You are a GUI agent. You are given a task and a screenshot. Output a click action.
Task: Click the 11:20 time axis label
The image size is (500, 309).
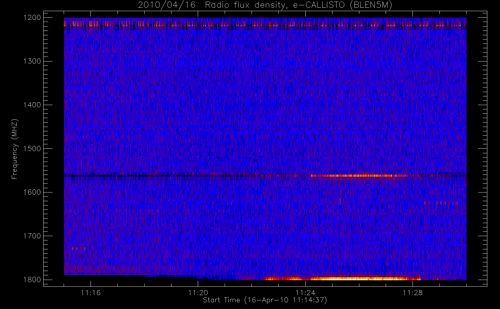198,293
